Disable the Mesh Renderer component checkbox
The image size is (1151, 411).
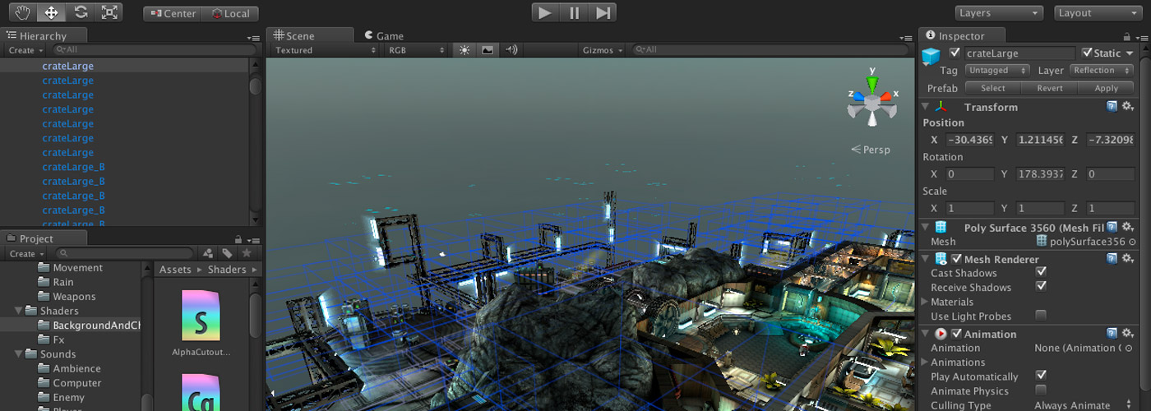click(956, 259)
